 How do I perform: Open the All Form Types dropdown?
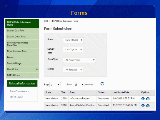[x=79, y=60]
